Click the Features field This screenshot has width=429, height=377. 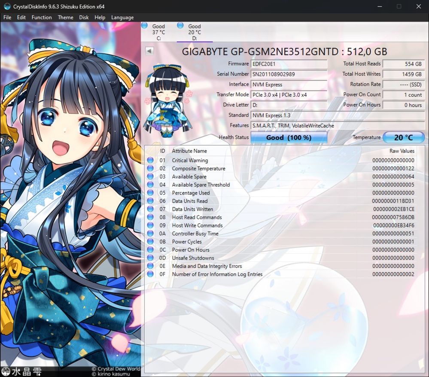coord(338,125)
